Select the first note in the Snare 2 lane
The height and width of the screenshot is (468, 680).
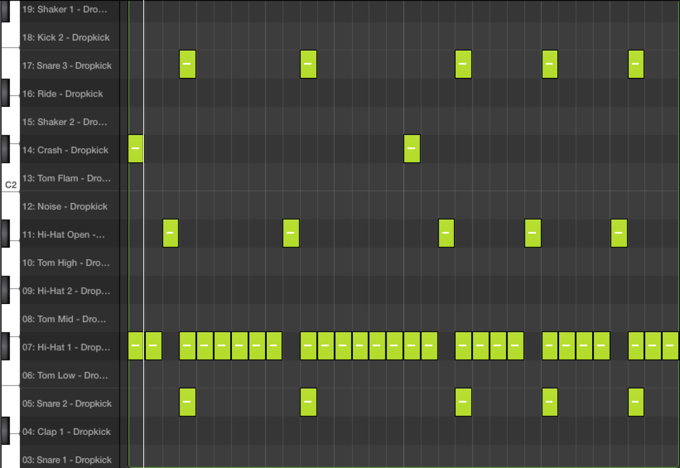click(187, 402)
